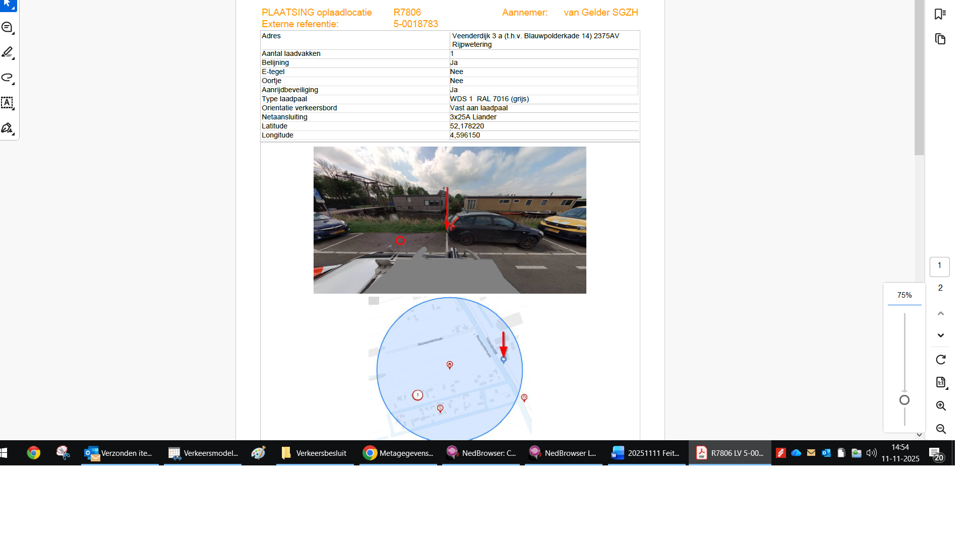
Task: Switch to Verzonden items Outlook window
Action: click(x=119, y=453)
